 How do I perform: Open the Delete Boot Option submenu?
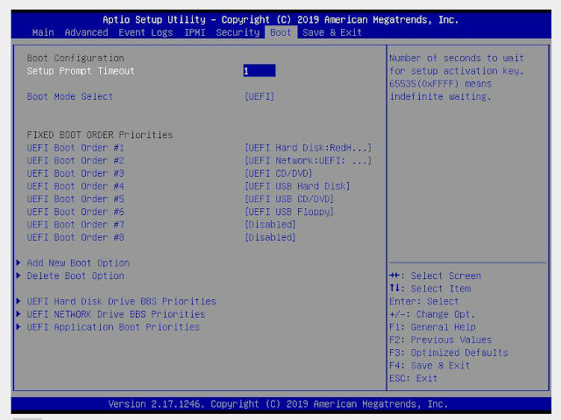coord(75,276)
